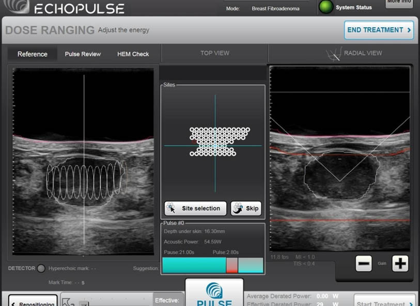This screenshot has height=306, width=420.
Task: Click the treatment sites grid map
Action: click(220, 142)
